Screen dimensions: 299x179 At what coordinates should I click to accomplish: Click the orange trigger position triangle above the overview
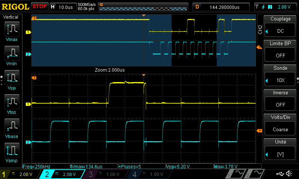click(144, 15)
